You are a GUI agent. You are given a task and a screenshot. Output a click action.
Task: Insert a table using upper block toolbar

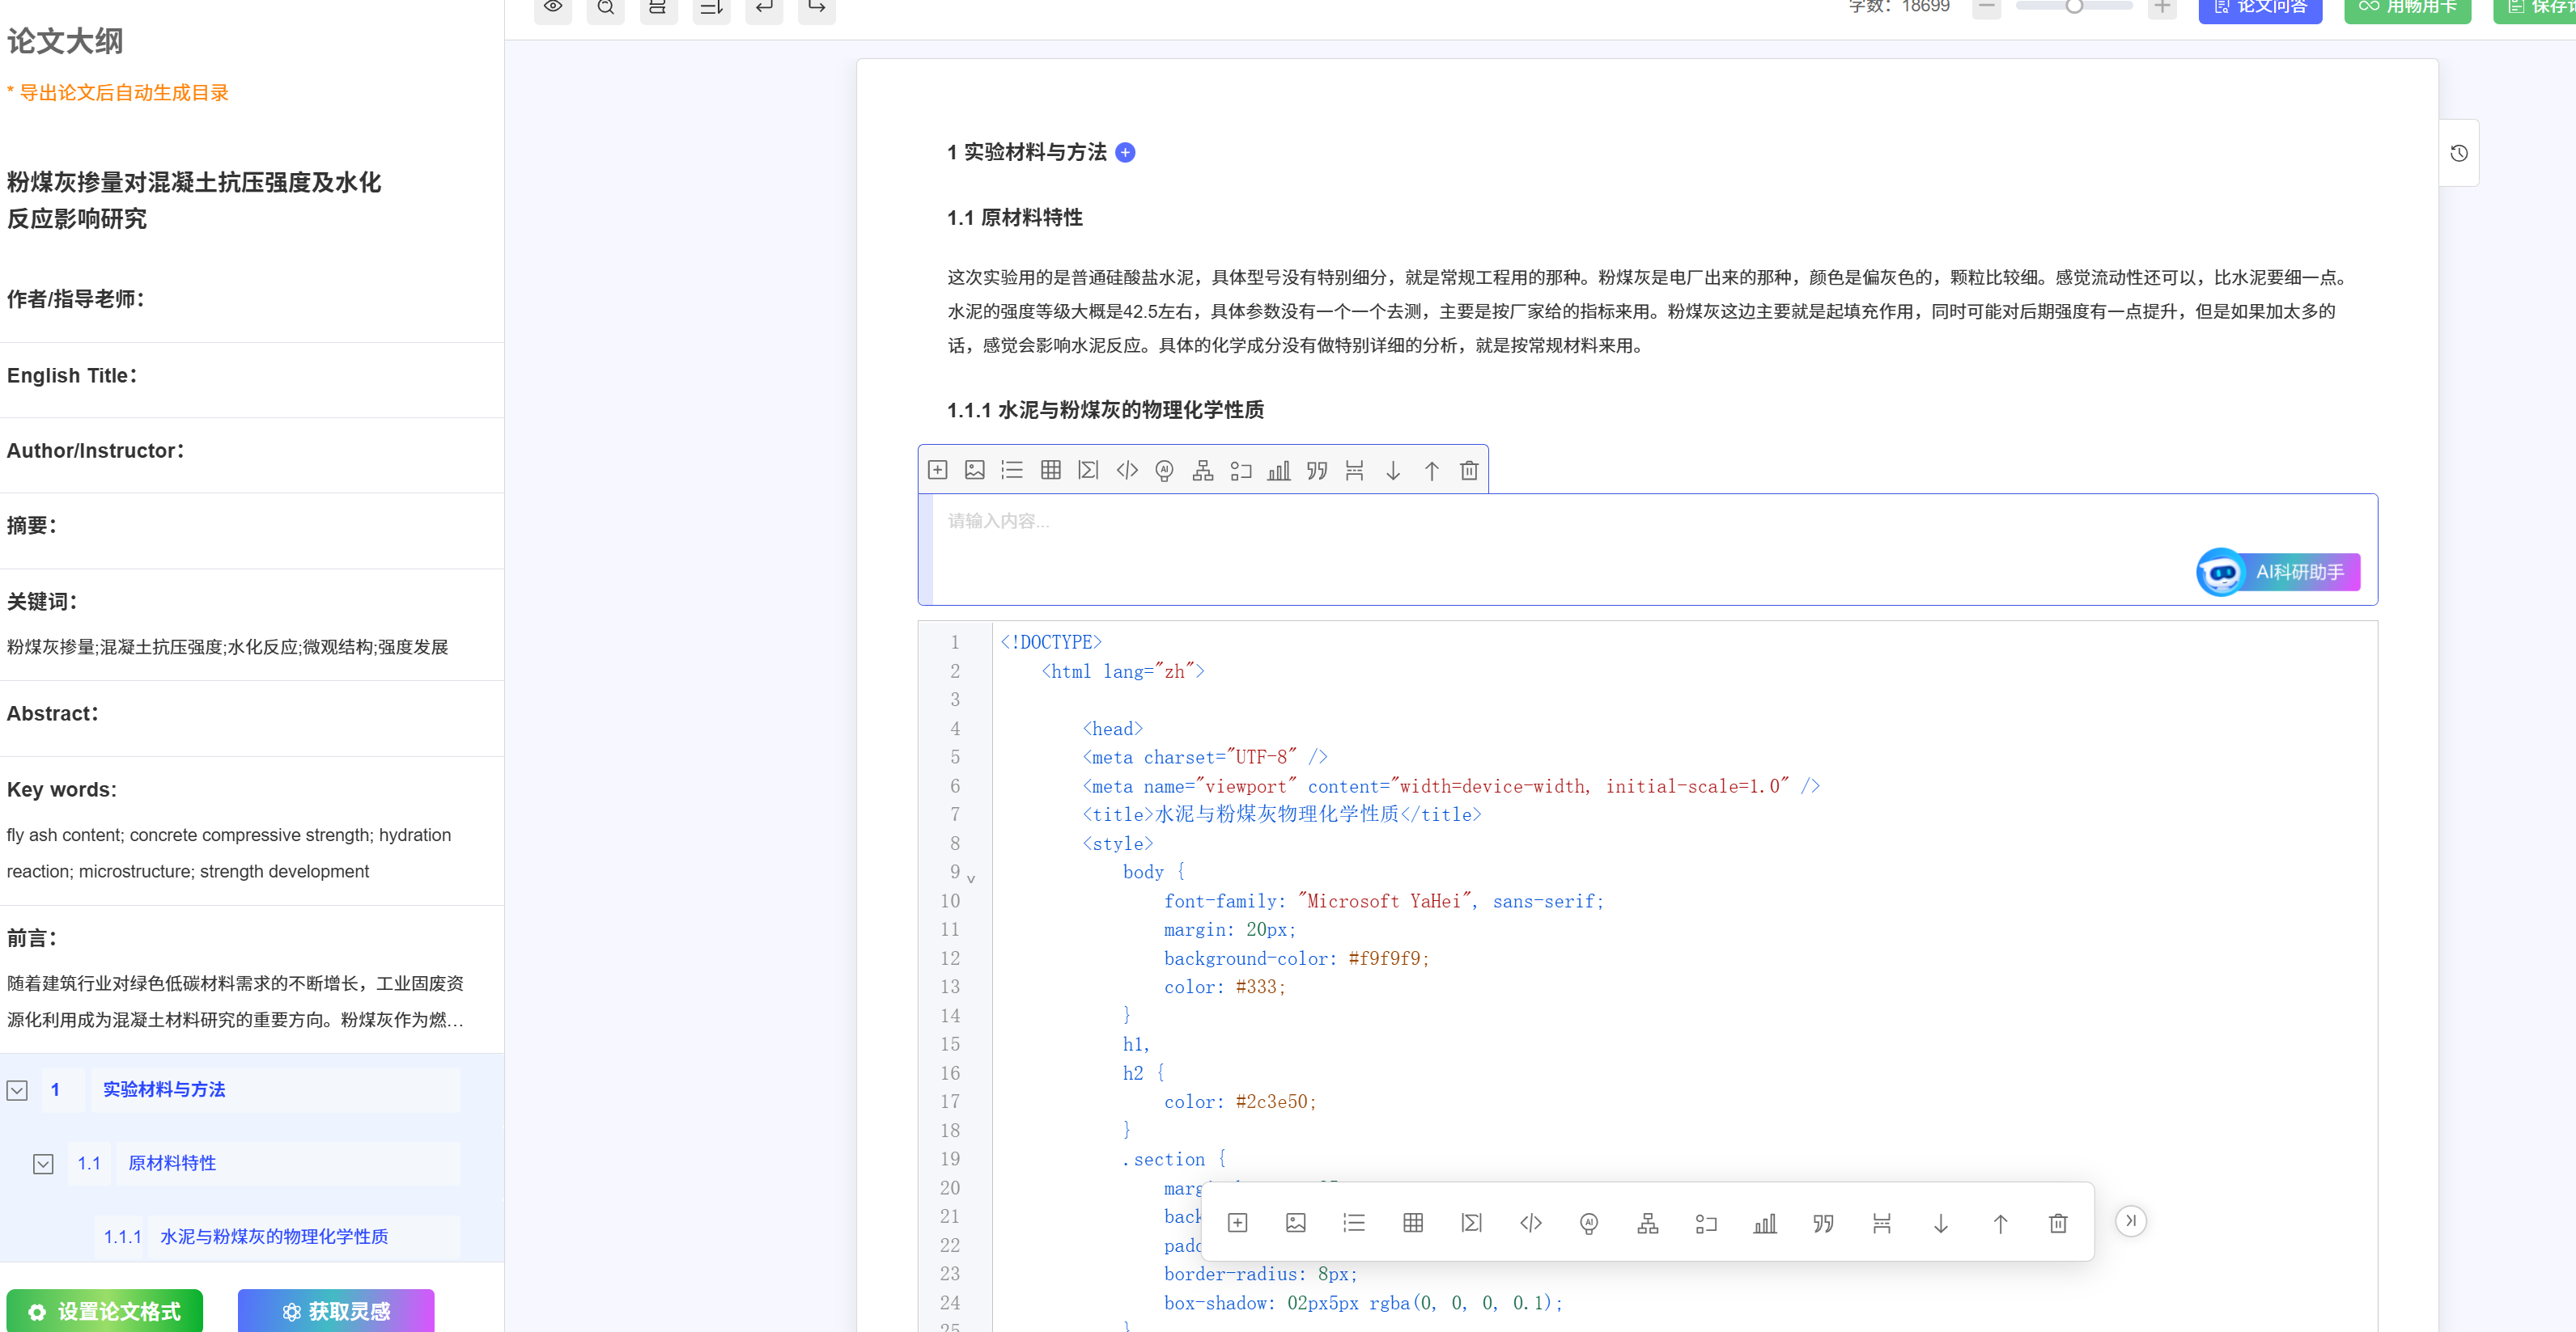pos(1050,470)
